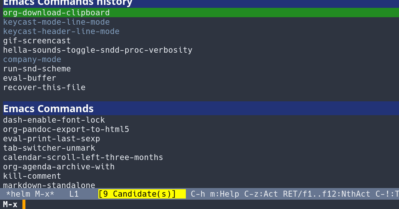Choose keycast-mode-line-mode from history
Viewport: 399px width, 209px height.
(56, 22)
